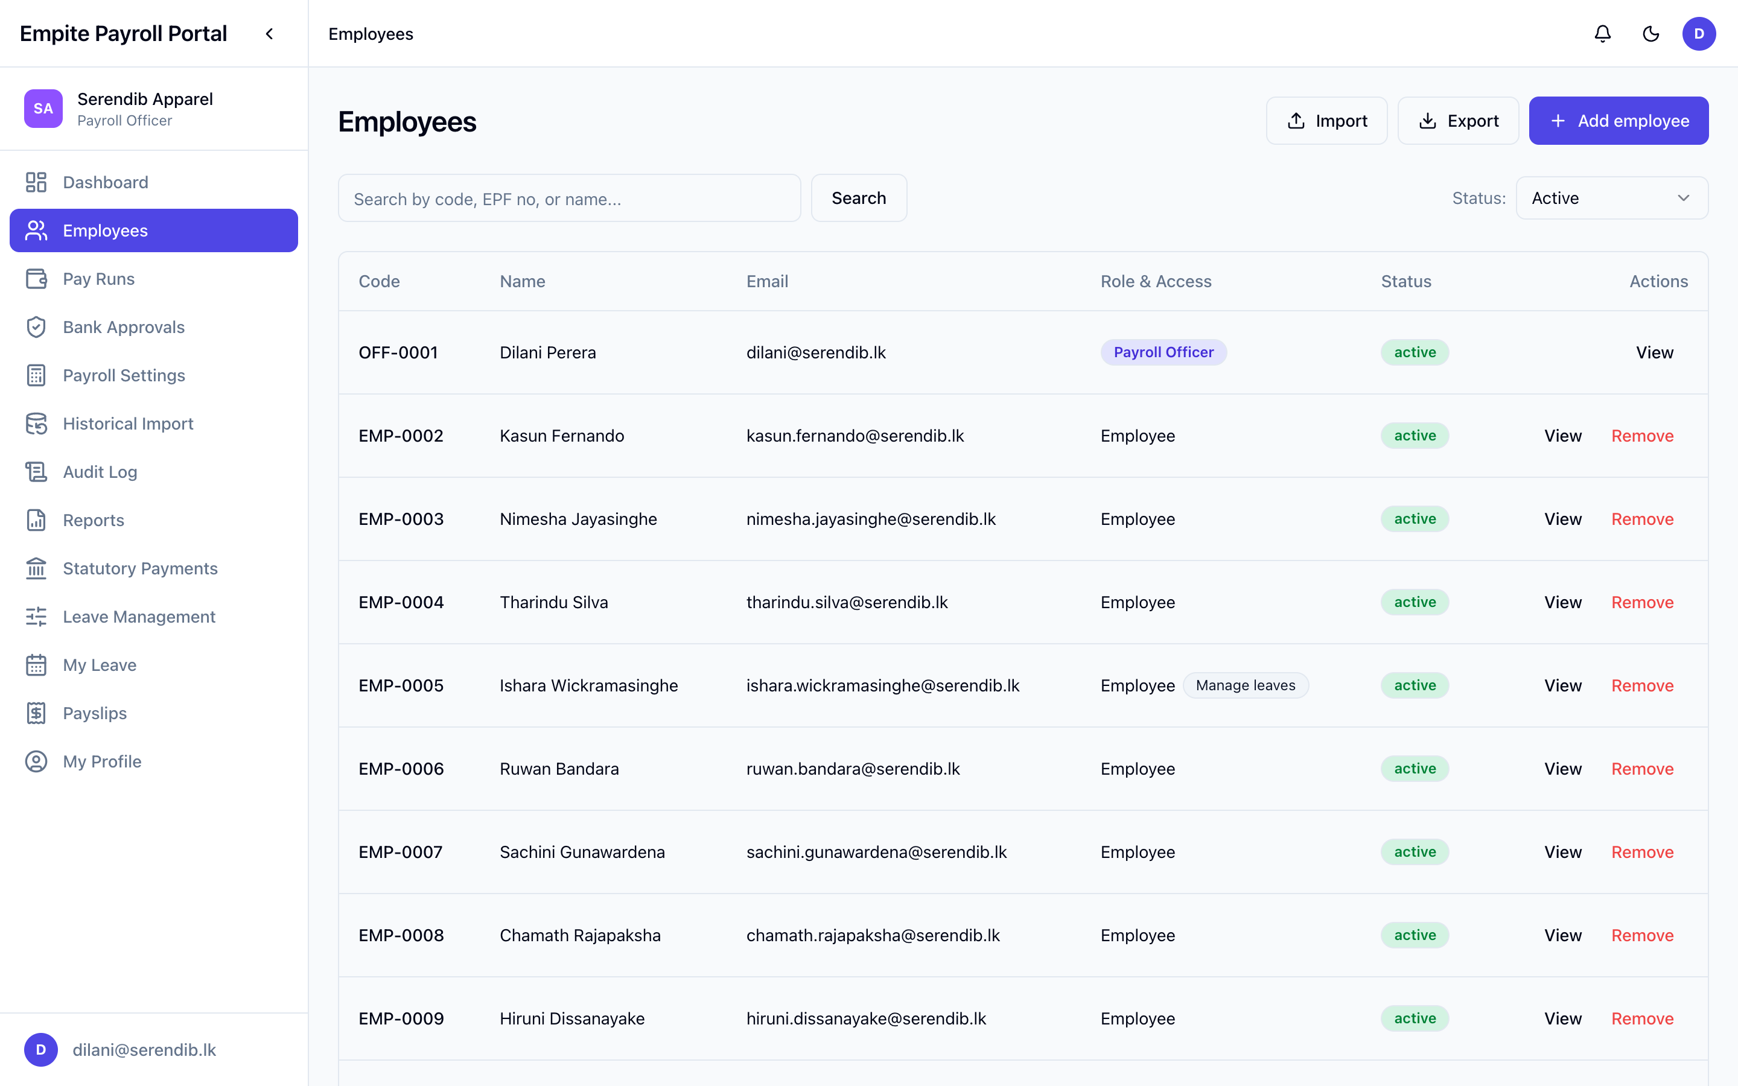View Ruwan Bandara's record

1563,769
